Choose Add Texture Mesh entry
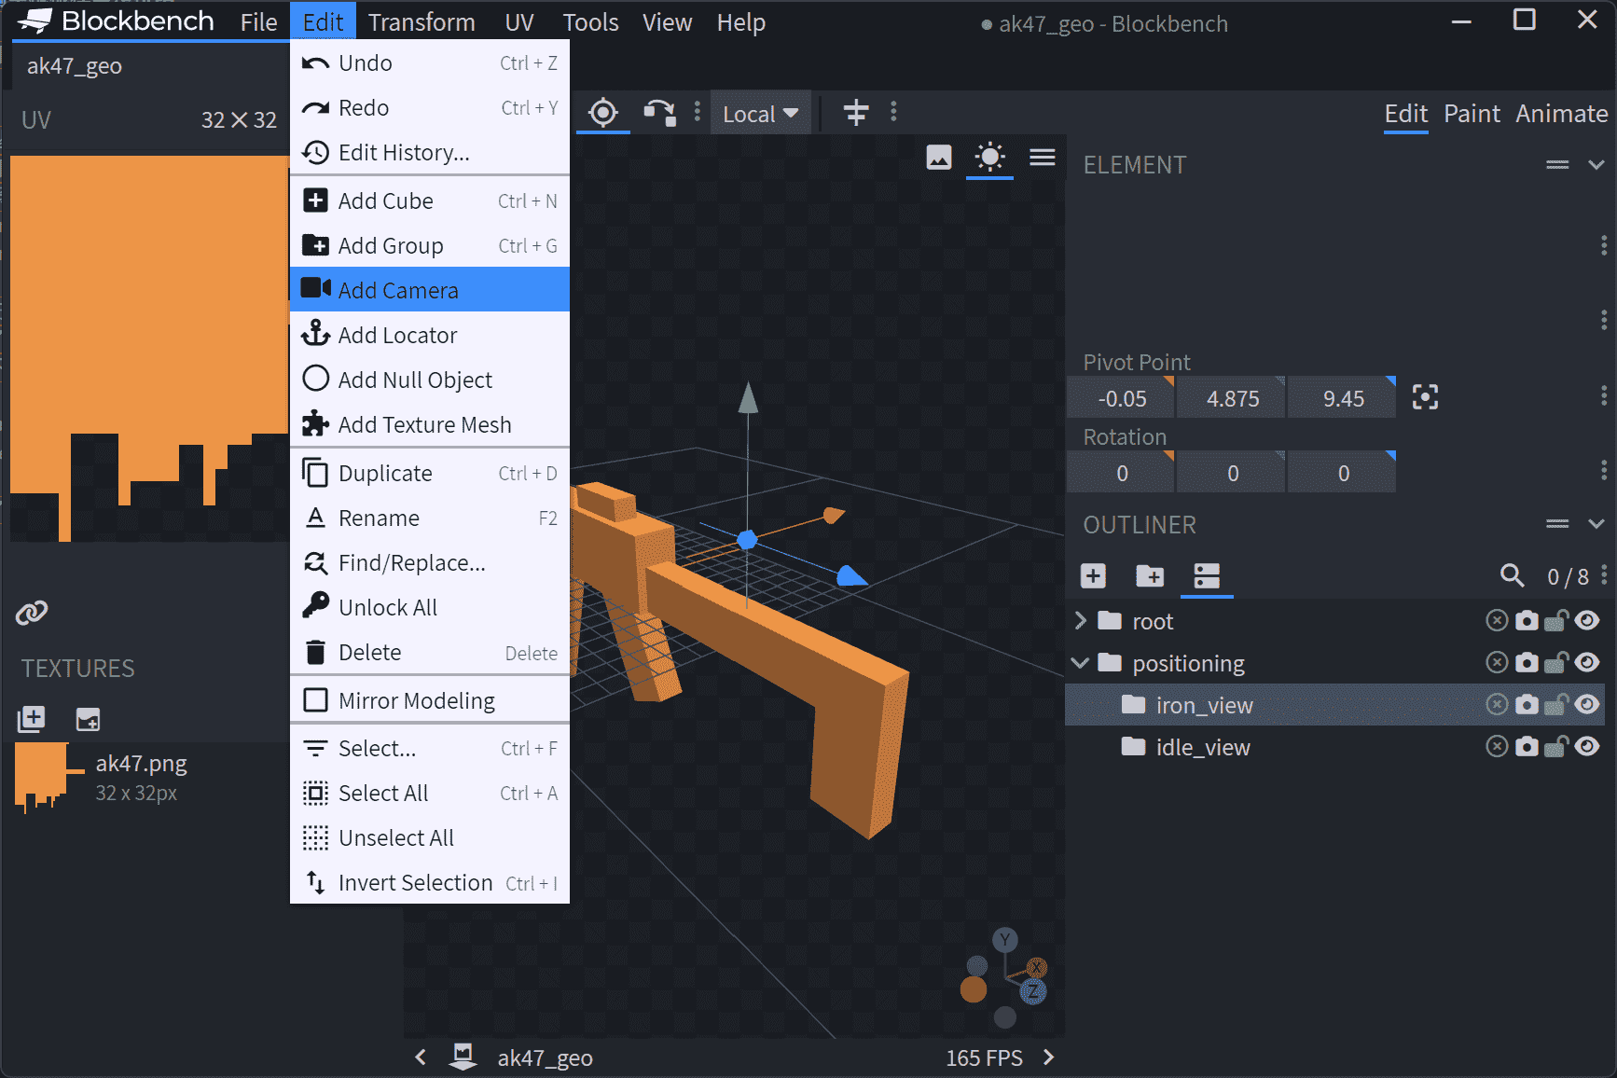This screenshot has width=1617, height=1078. click(430, 424)
